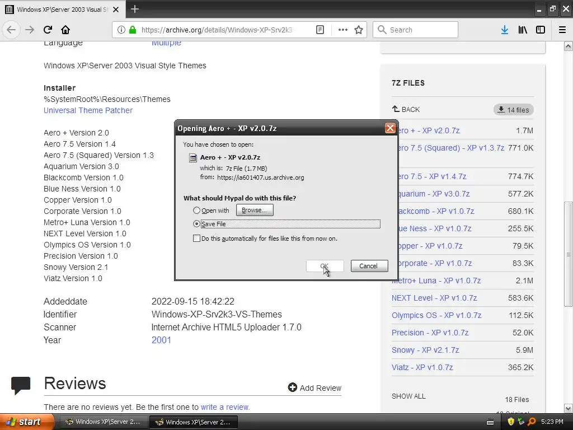The width and height of the screenshot is (573, 430).
Task: Open the Library icon in toolbar
Action: point(523,30)
